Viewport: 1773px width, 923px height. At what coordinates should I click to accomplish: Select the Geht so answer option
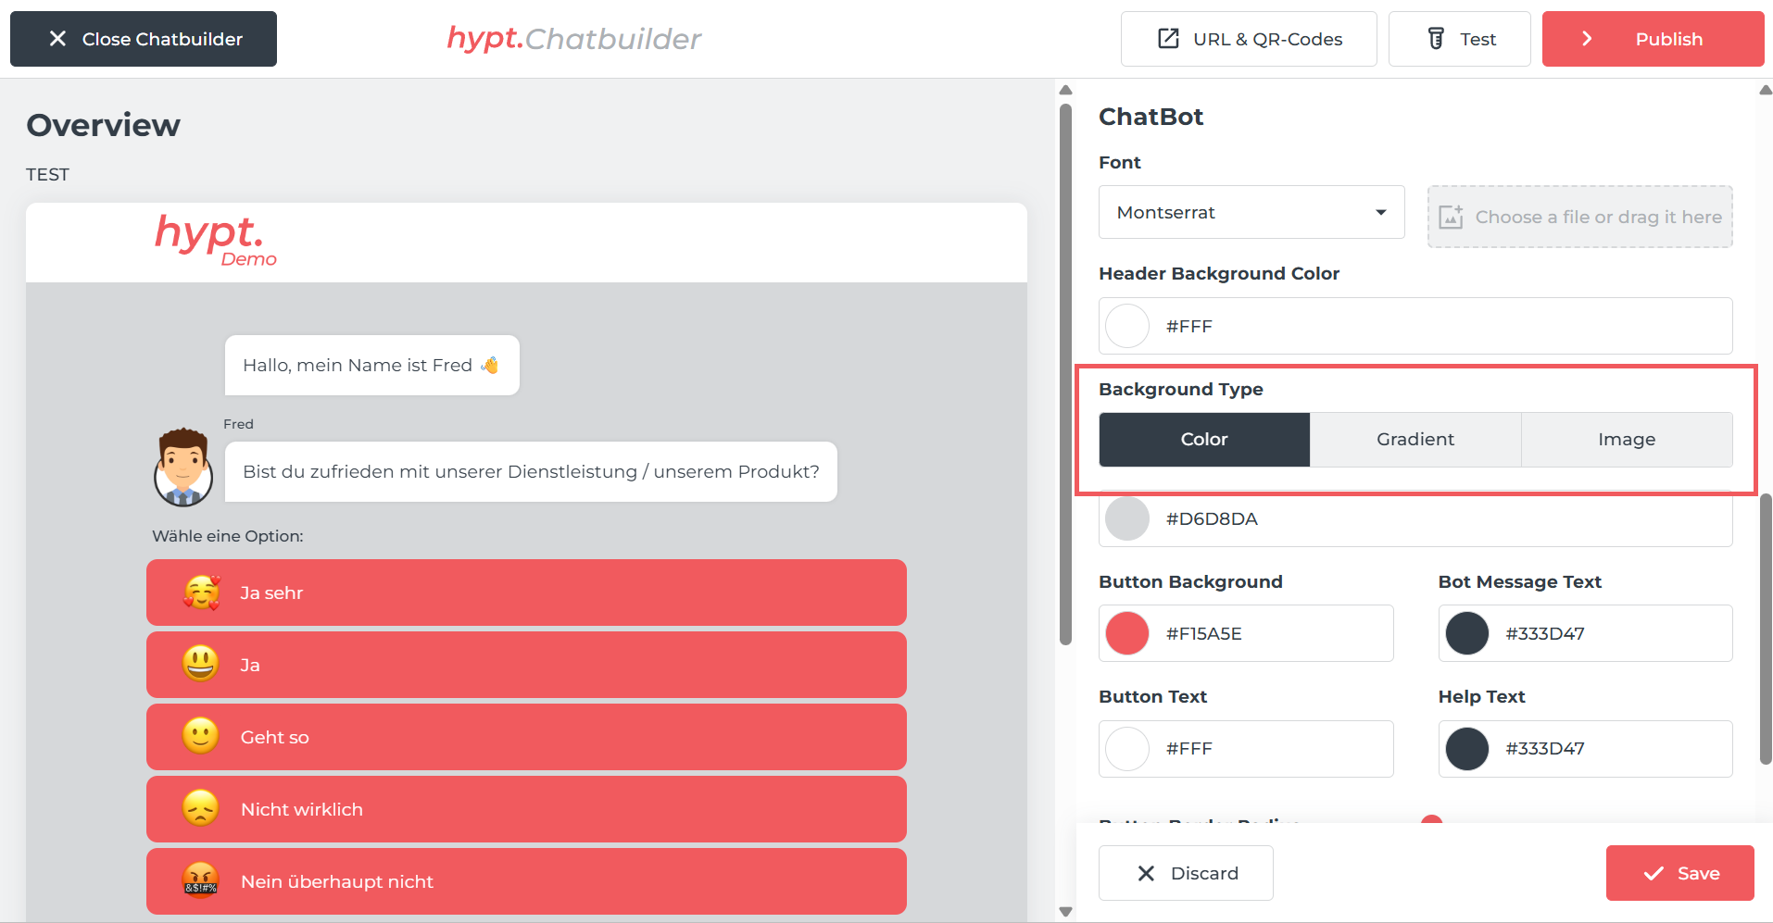pyautogui.click(x=526, y=737)
